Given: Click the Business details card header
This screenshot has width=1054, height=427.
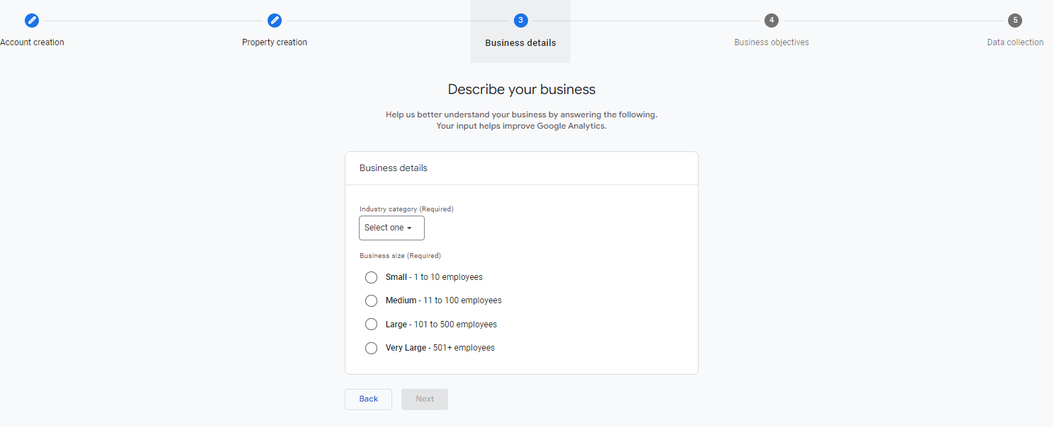Looking at the screenshot, I should pos(522,168).
